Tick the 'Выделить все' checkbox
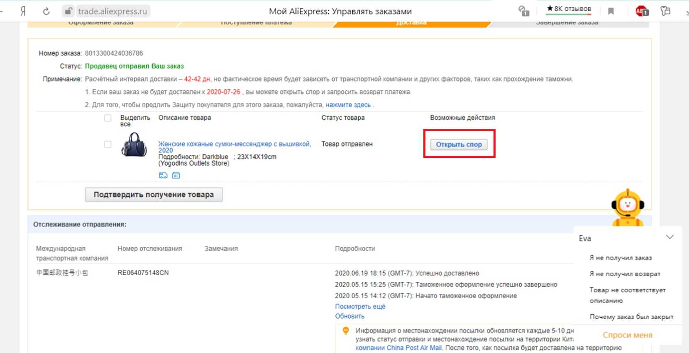689x353 pixels. click(108, 118)
